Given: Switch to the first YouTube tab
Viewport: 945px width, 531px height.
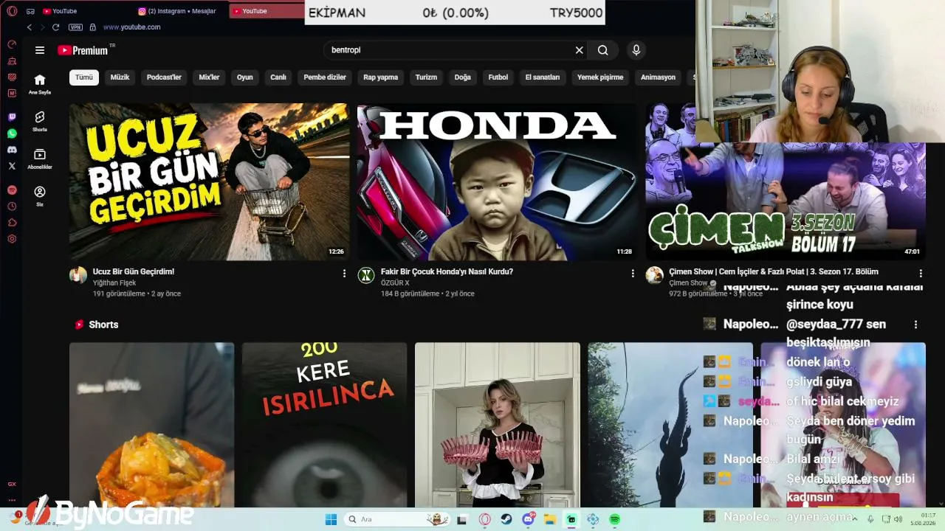Looking at the screenshot, I should coord(86,11).
